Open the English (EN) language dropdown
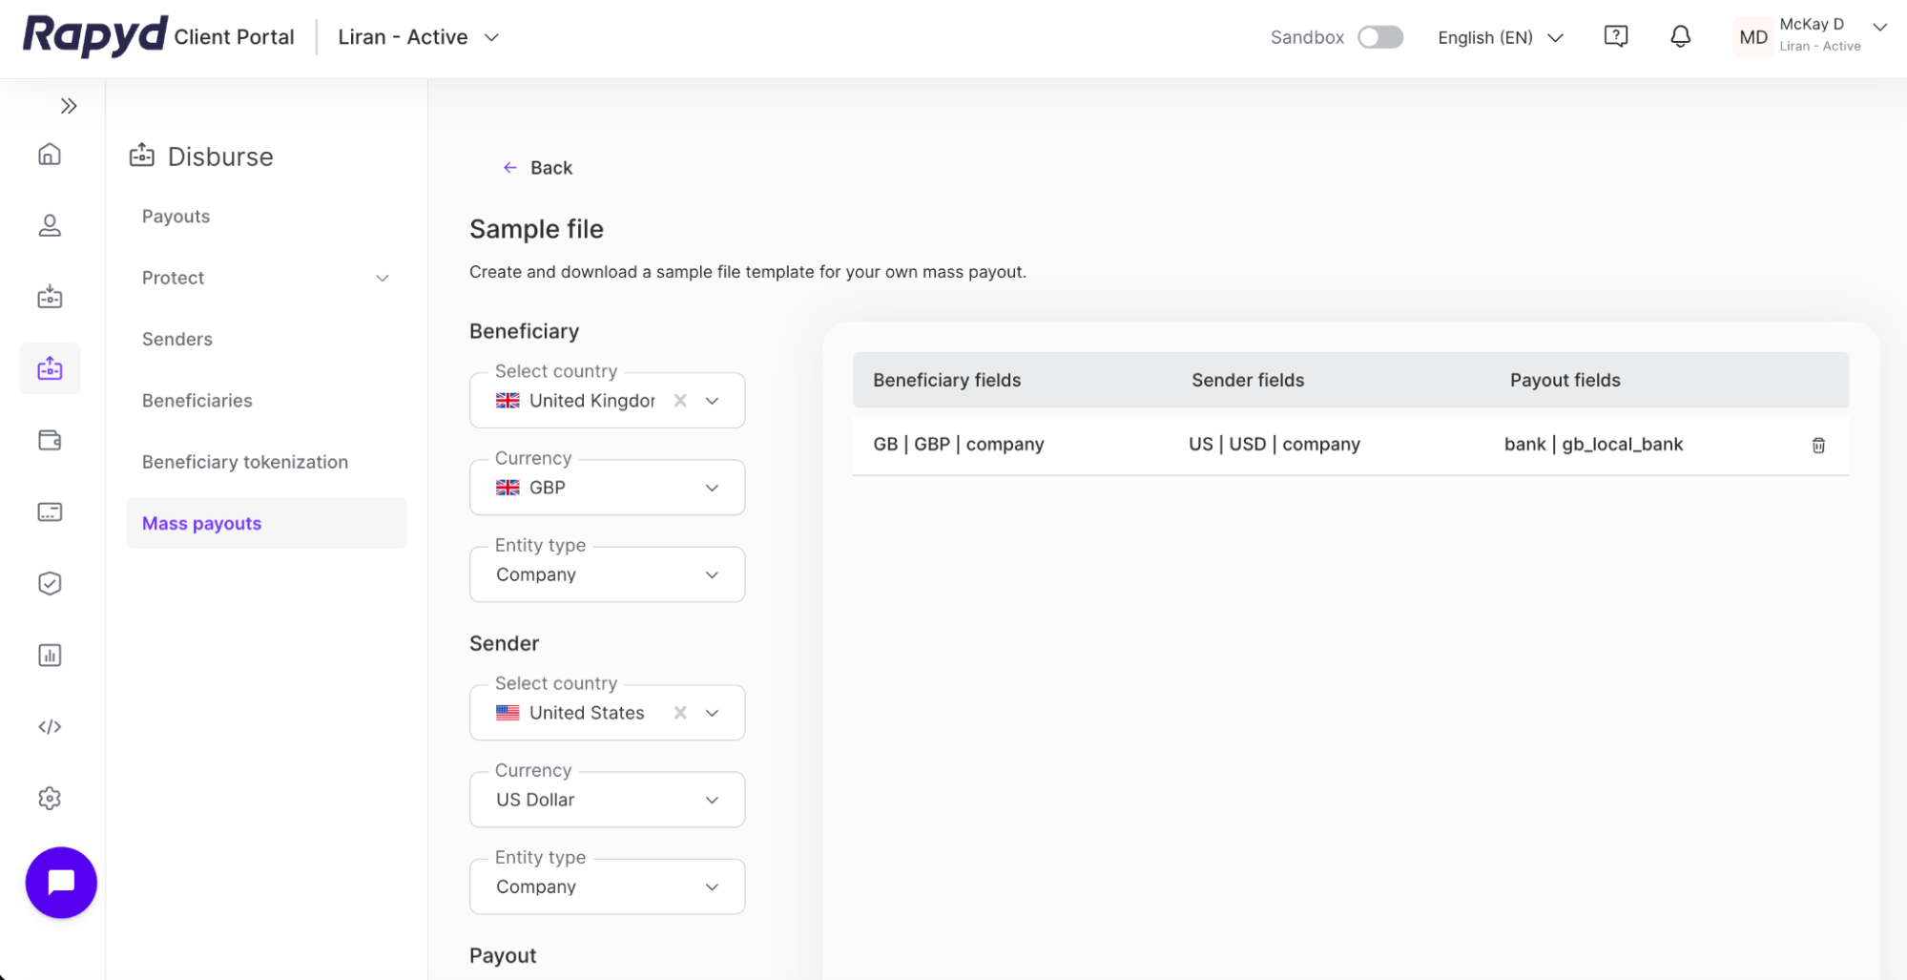Screen dimensions: 1907x980 (x=1499, y=37)
